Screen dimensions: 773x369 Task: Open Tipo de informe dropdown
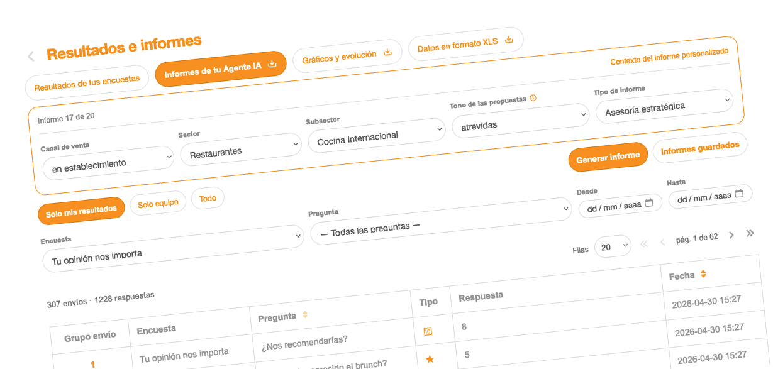pos(664,106)
